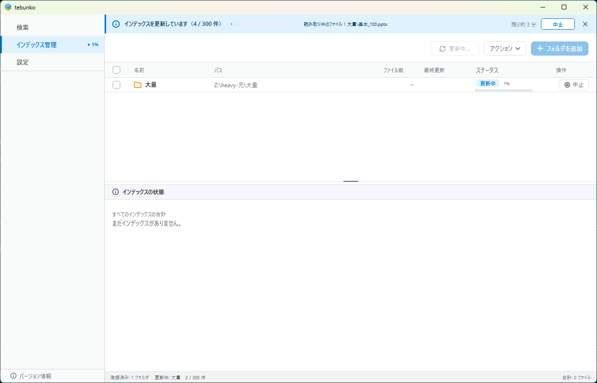Dismiss the index update banner with X

[x=585, y=24]
